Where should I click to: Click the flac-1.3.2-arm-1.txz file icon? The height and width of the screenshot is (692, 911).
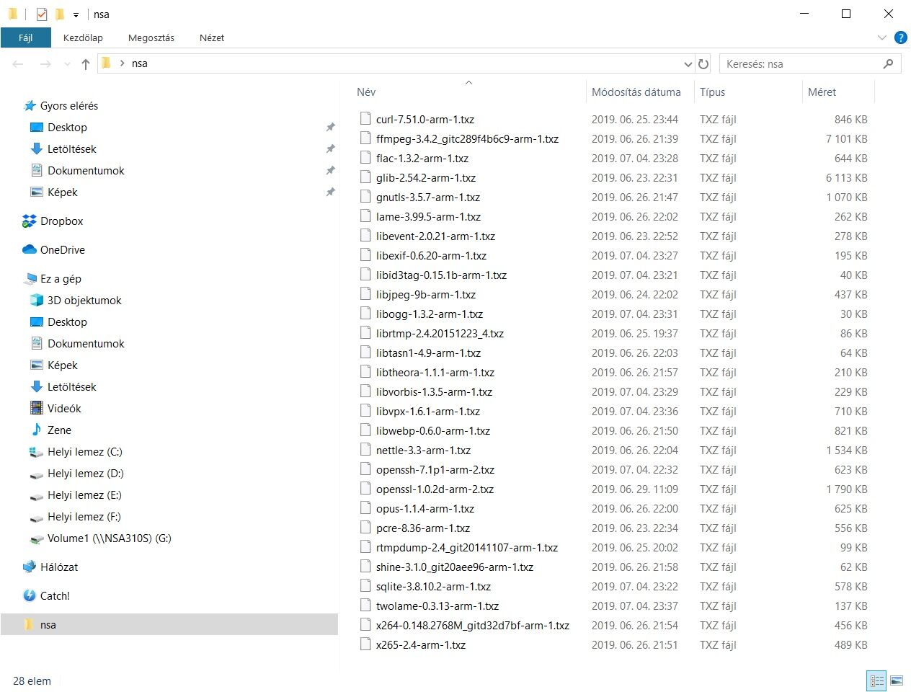[x=365, y=158]
